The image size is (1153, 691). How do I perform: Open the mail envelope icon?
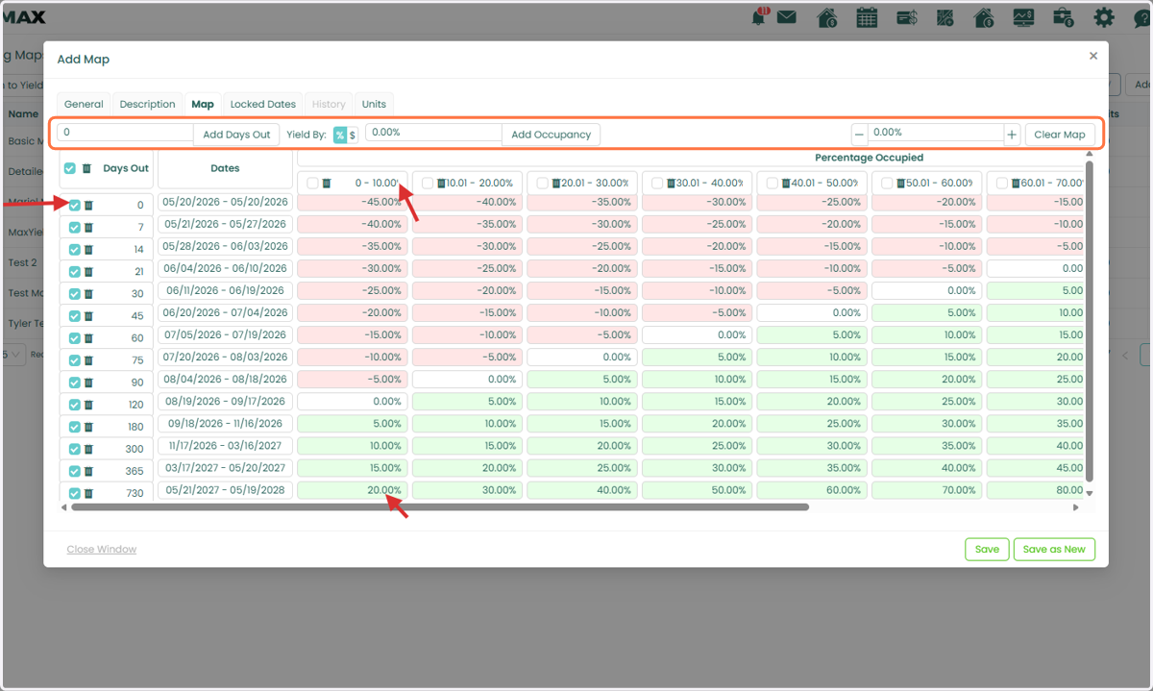787,16
